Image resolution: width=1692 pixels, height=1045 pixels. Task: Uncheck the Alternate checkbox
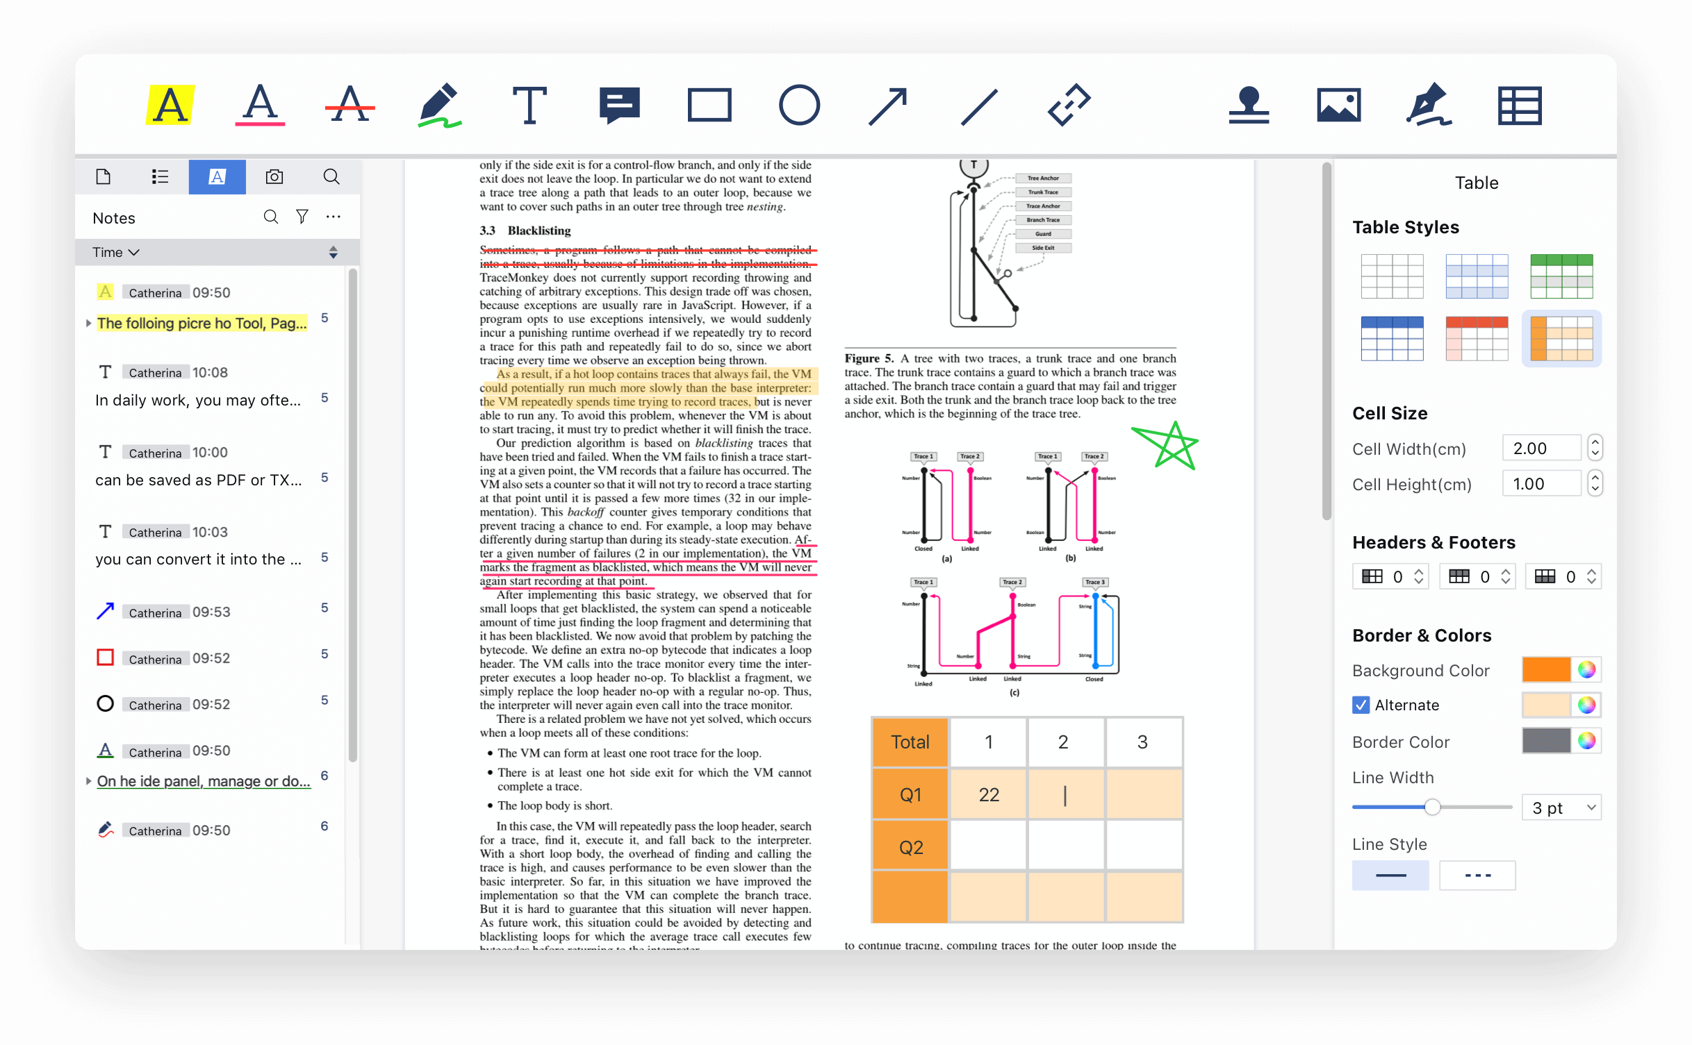[x=1361, y=705]
